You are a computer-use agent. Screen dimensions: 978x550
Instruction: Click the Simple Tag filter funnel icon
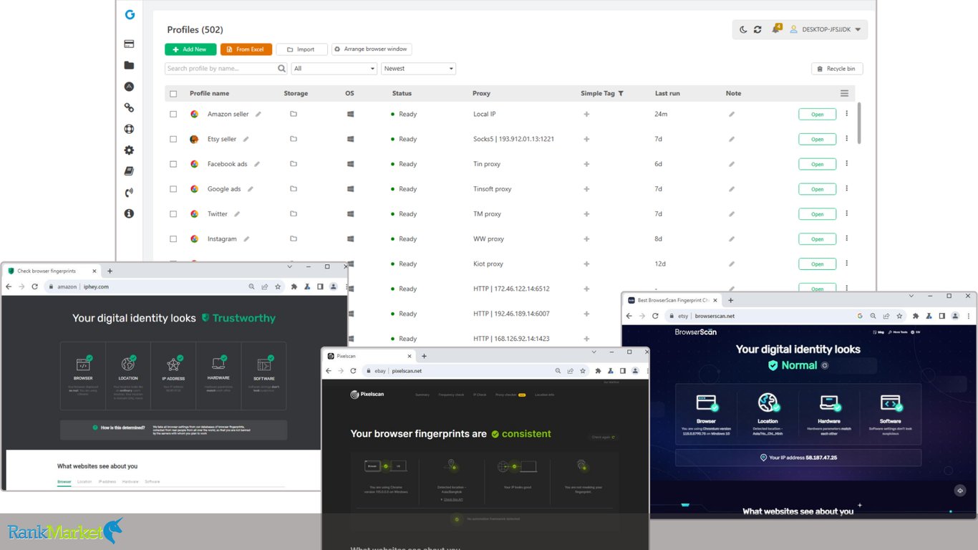tap(621, 93)
